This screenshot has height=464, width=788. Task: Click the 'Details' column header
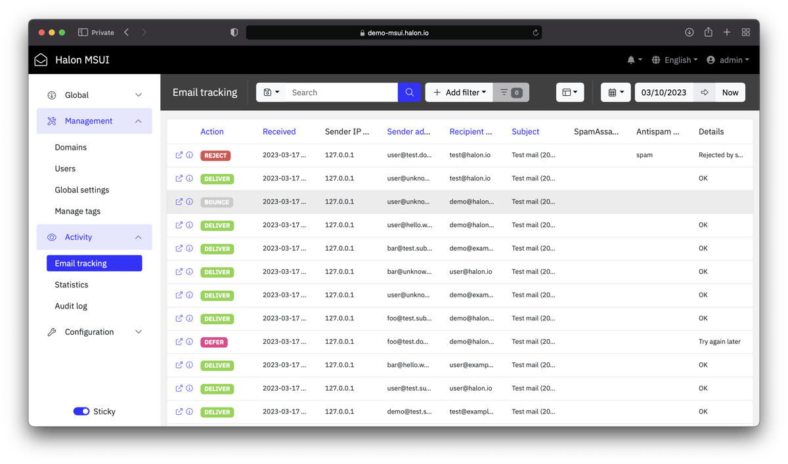click(x=711, y=131)
